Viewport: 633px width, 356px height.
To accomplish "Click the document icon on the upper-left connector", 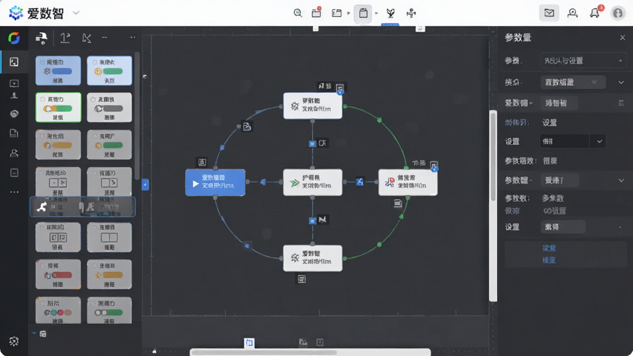I will pos(247,127).
